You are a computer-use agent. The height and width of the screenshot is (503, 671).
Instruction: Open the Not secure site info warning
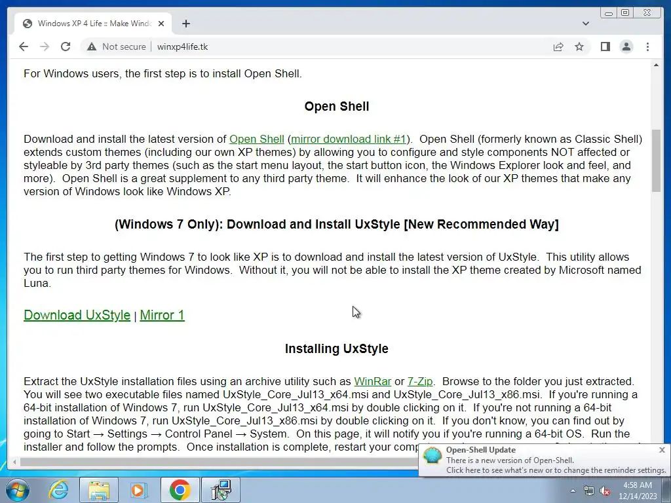[117, 47]
